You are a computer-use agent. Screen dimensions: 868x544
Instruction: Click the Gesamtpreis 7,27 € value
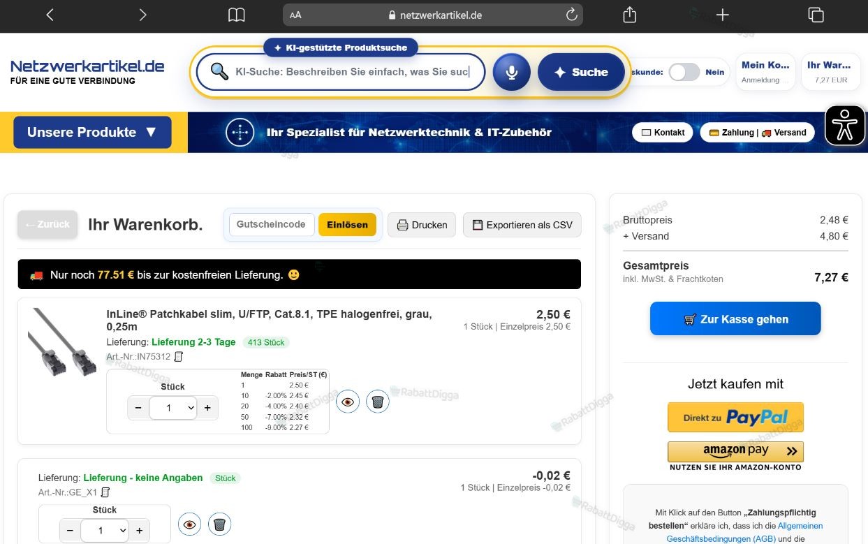pyautogui.click(x=831, y=277)
